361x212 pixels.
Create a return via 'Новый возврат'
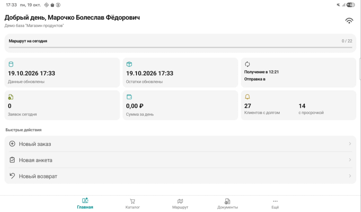tap(180, 176)
